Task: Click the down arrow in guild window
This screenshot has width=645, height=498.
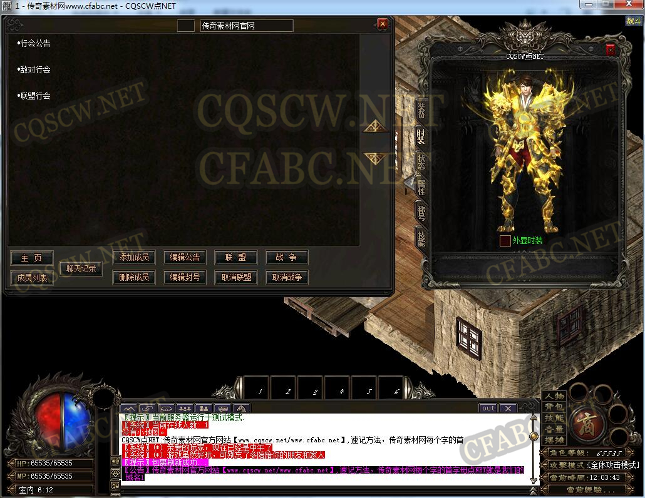Action: (375, 159)
